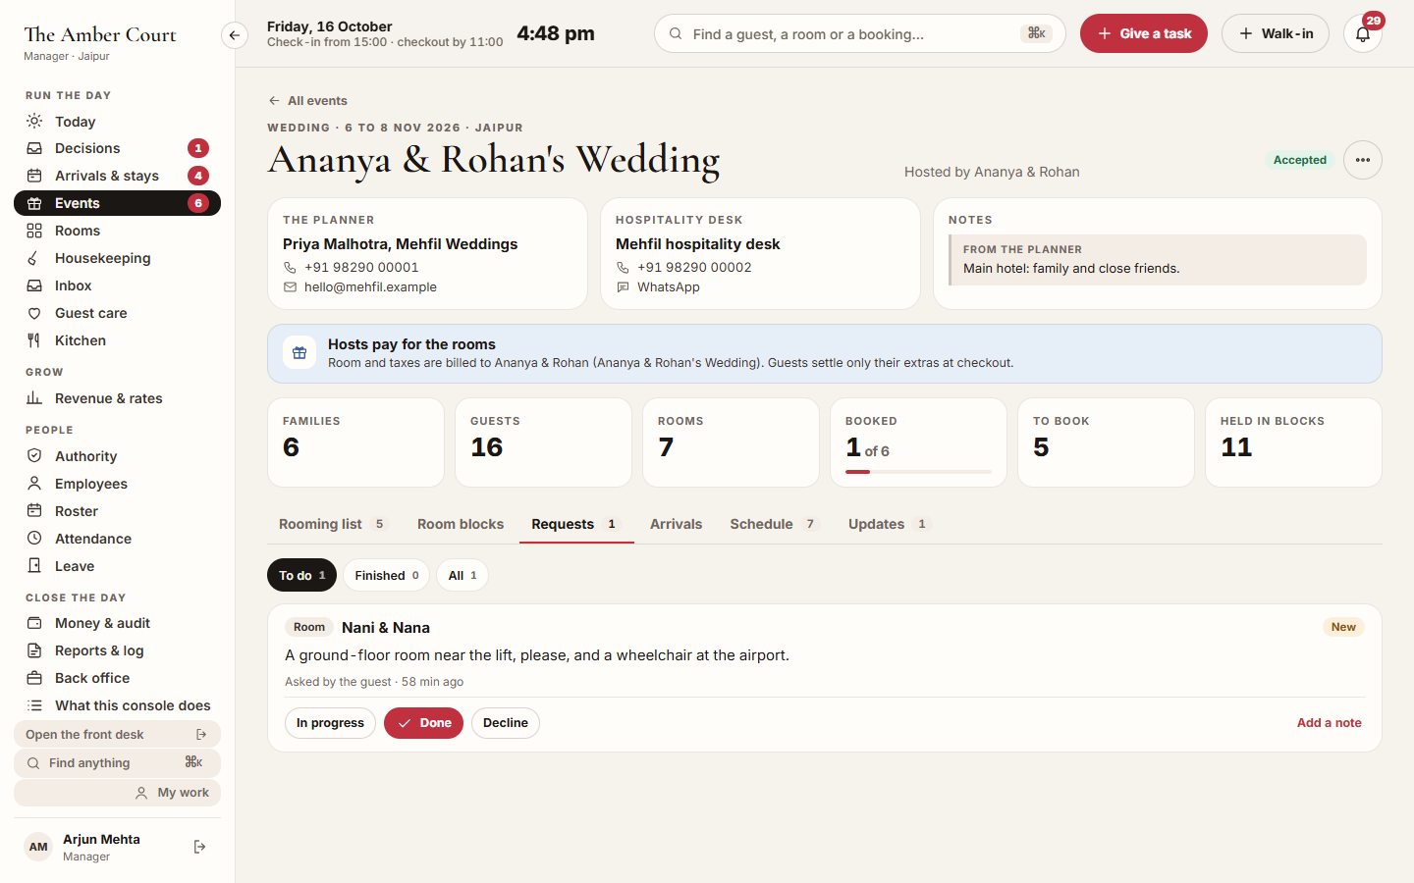This screenshot has width=1414, height=883.
Task: Open the notifications bell
Action: [1363, 33]
